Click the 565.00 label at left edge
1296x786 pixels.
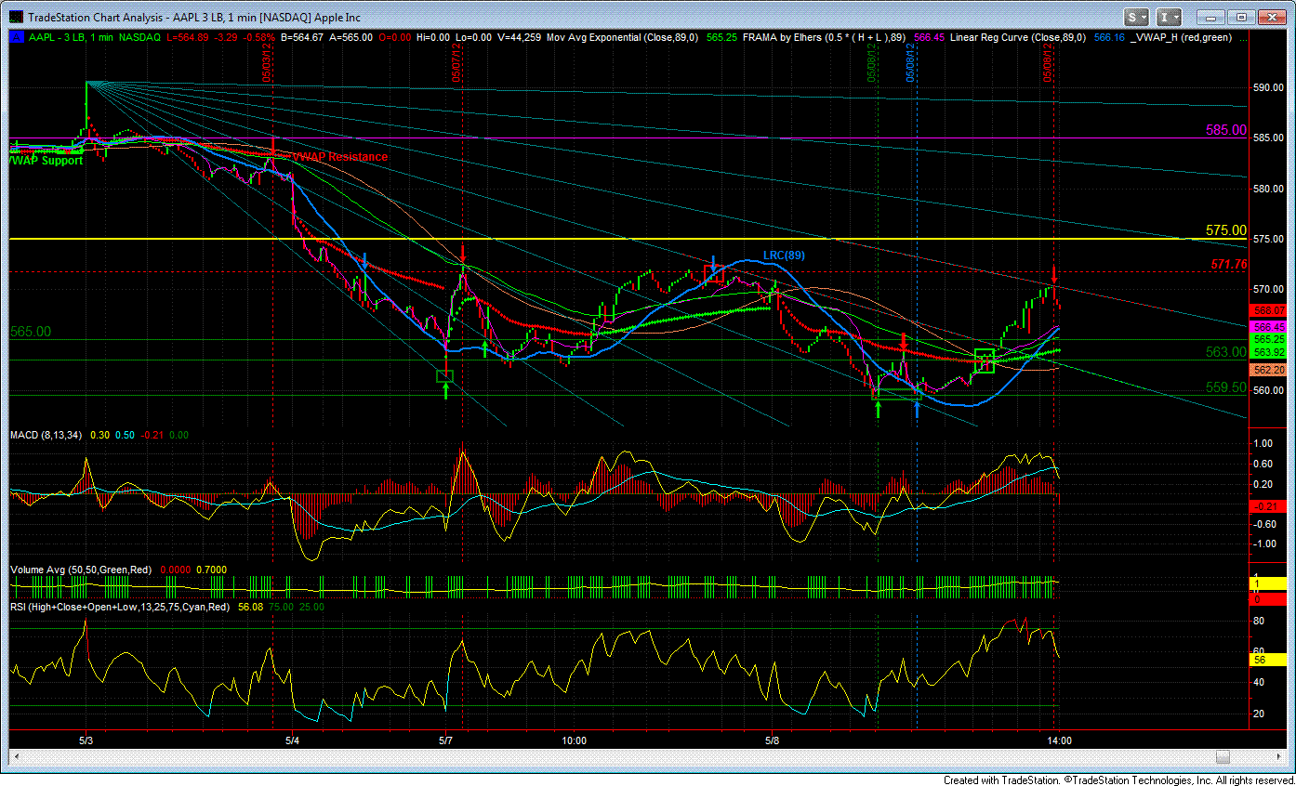pyautogui.click(x=30, y=331)
